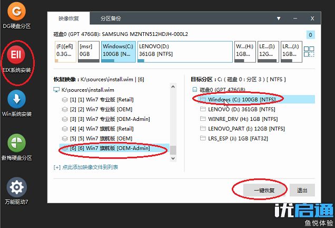Switch to the 映像恢复 tab

click(68, 18)
